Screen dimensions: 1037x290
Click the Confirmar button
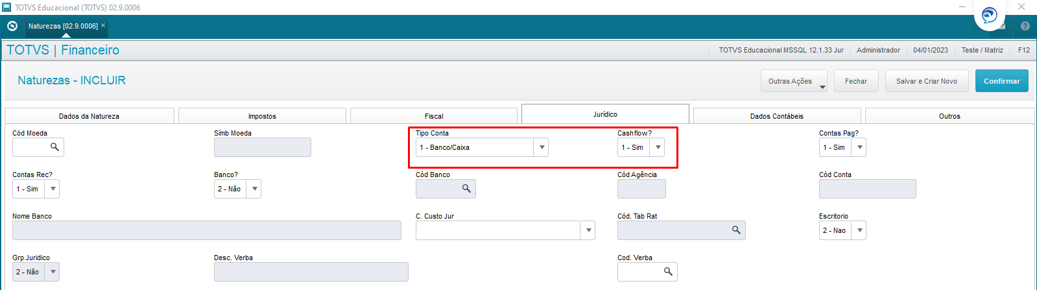(1002, 81)
